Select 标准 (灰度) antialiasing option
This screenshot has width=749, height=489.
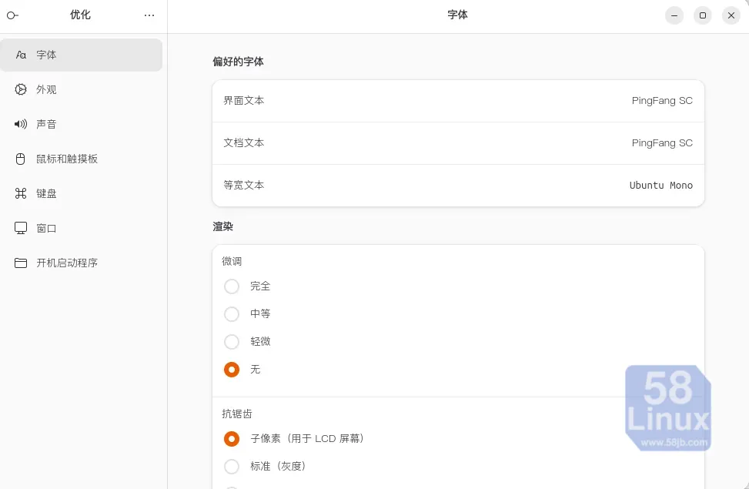click(x=232, y=467)
